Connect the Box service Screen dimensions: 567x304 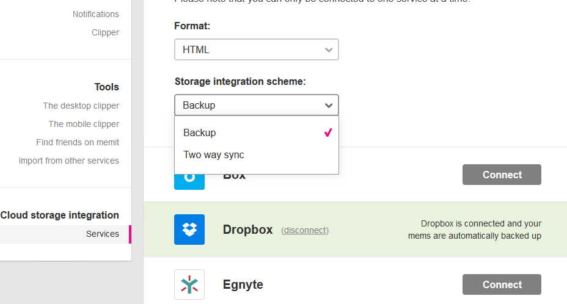coord(502,175)
